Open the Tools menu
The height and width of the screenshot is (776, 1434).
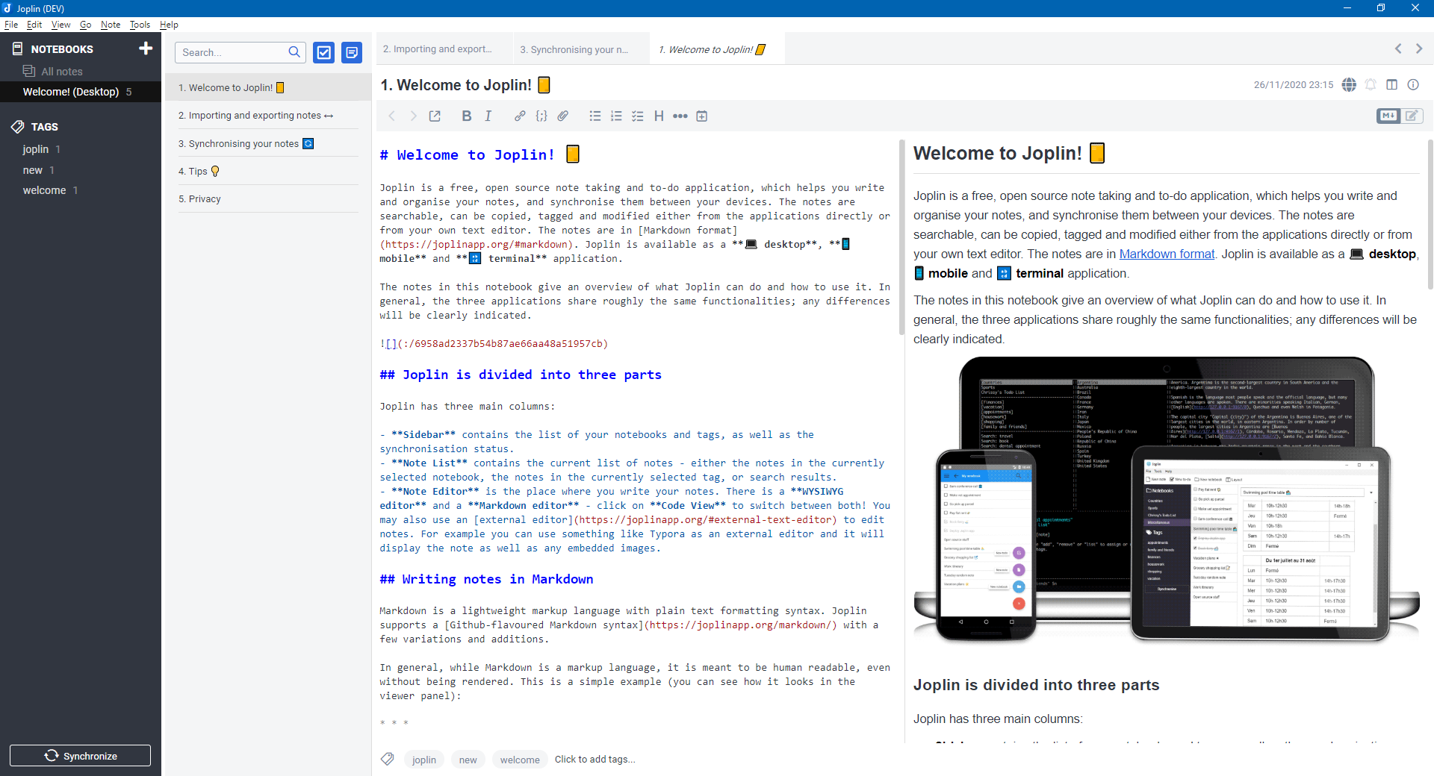tap(140, 25)
